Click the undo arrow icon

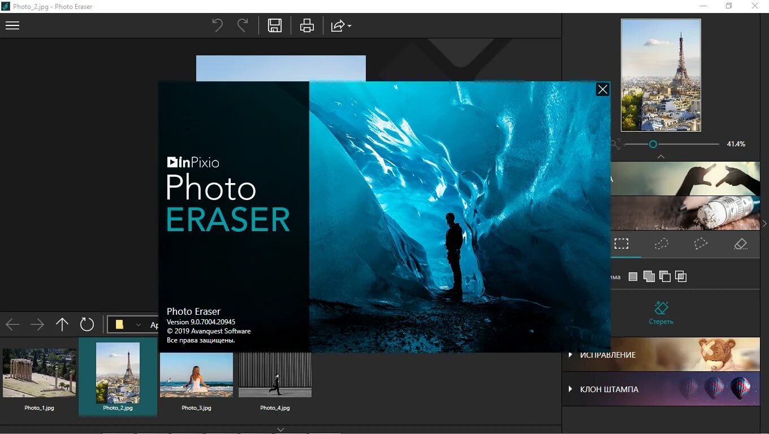pos(218,25)
